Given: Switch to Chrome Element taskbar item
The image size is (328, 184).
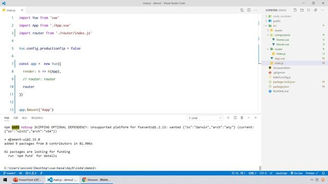Looking at the screenshot, I should tap(96, 180).
